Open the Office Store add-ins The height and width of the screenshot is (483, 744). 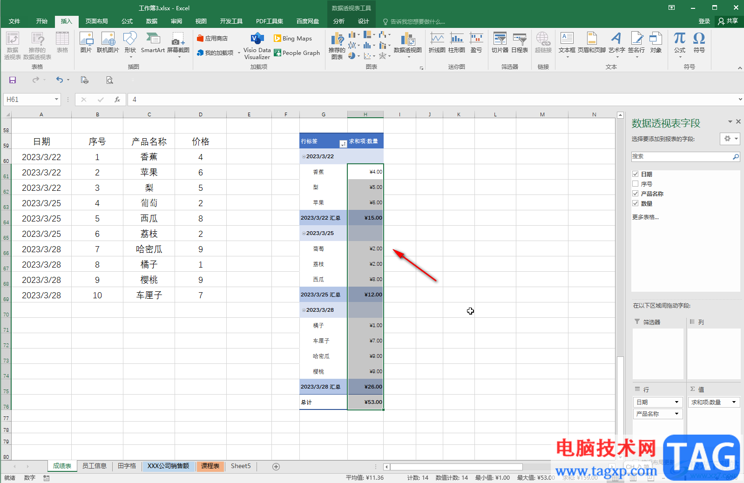tap(212, 38)
